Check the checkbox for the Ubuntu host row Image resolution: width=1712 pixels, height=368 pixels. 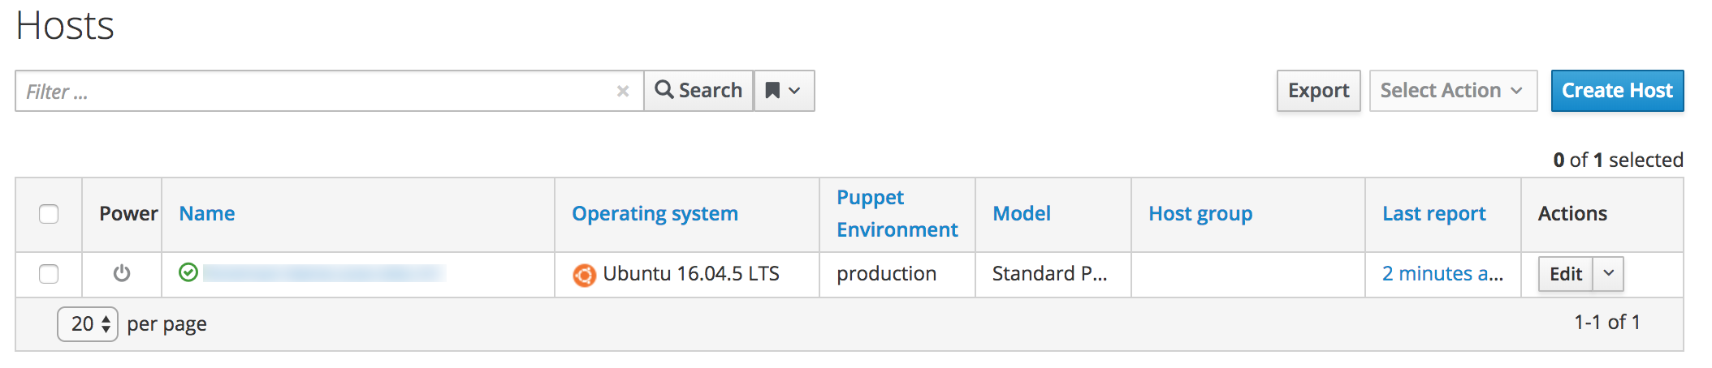tap(49, 274)
